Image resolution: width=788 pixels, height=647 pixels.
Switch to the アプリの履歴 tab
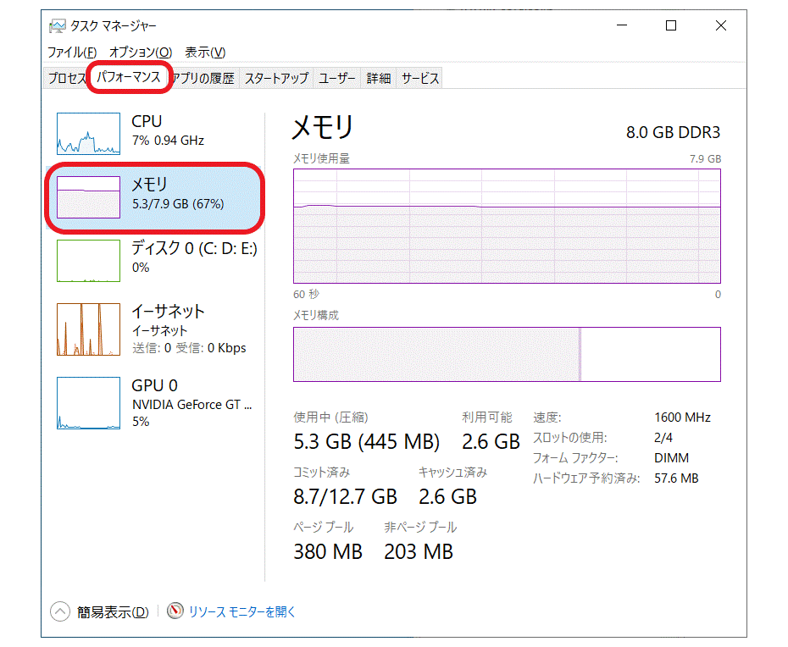(203, 79)
